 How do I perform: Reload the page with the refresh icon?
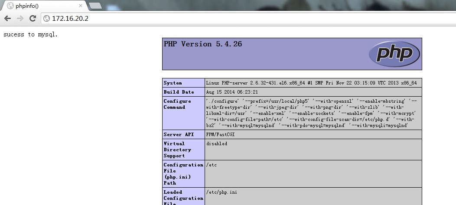[x=33, y=18]
